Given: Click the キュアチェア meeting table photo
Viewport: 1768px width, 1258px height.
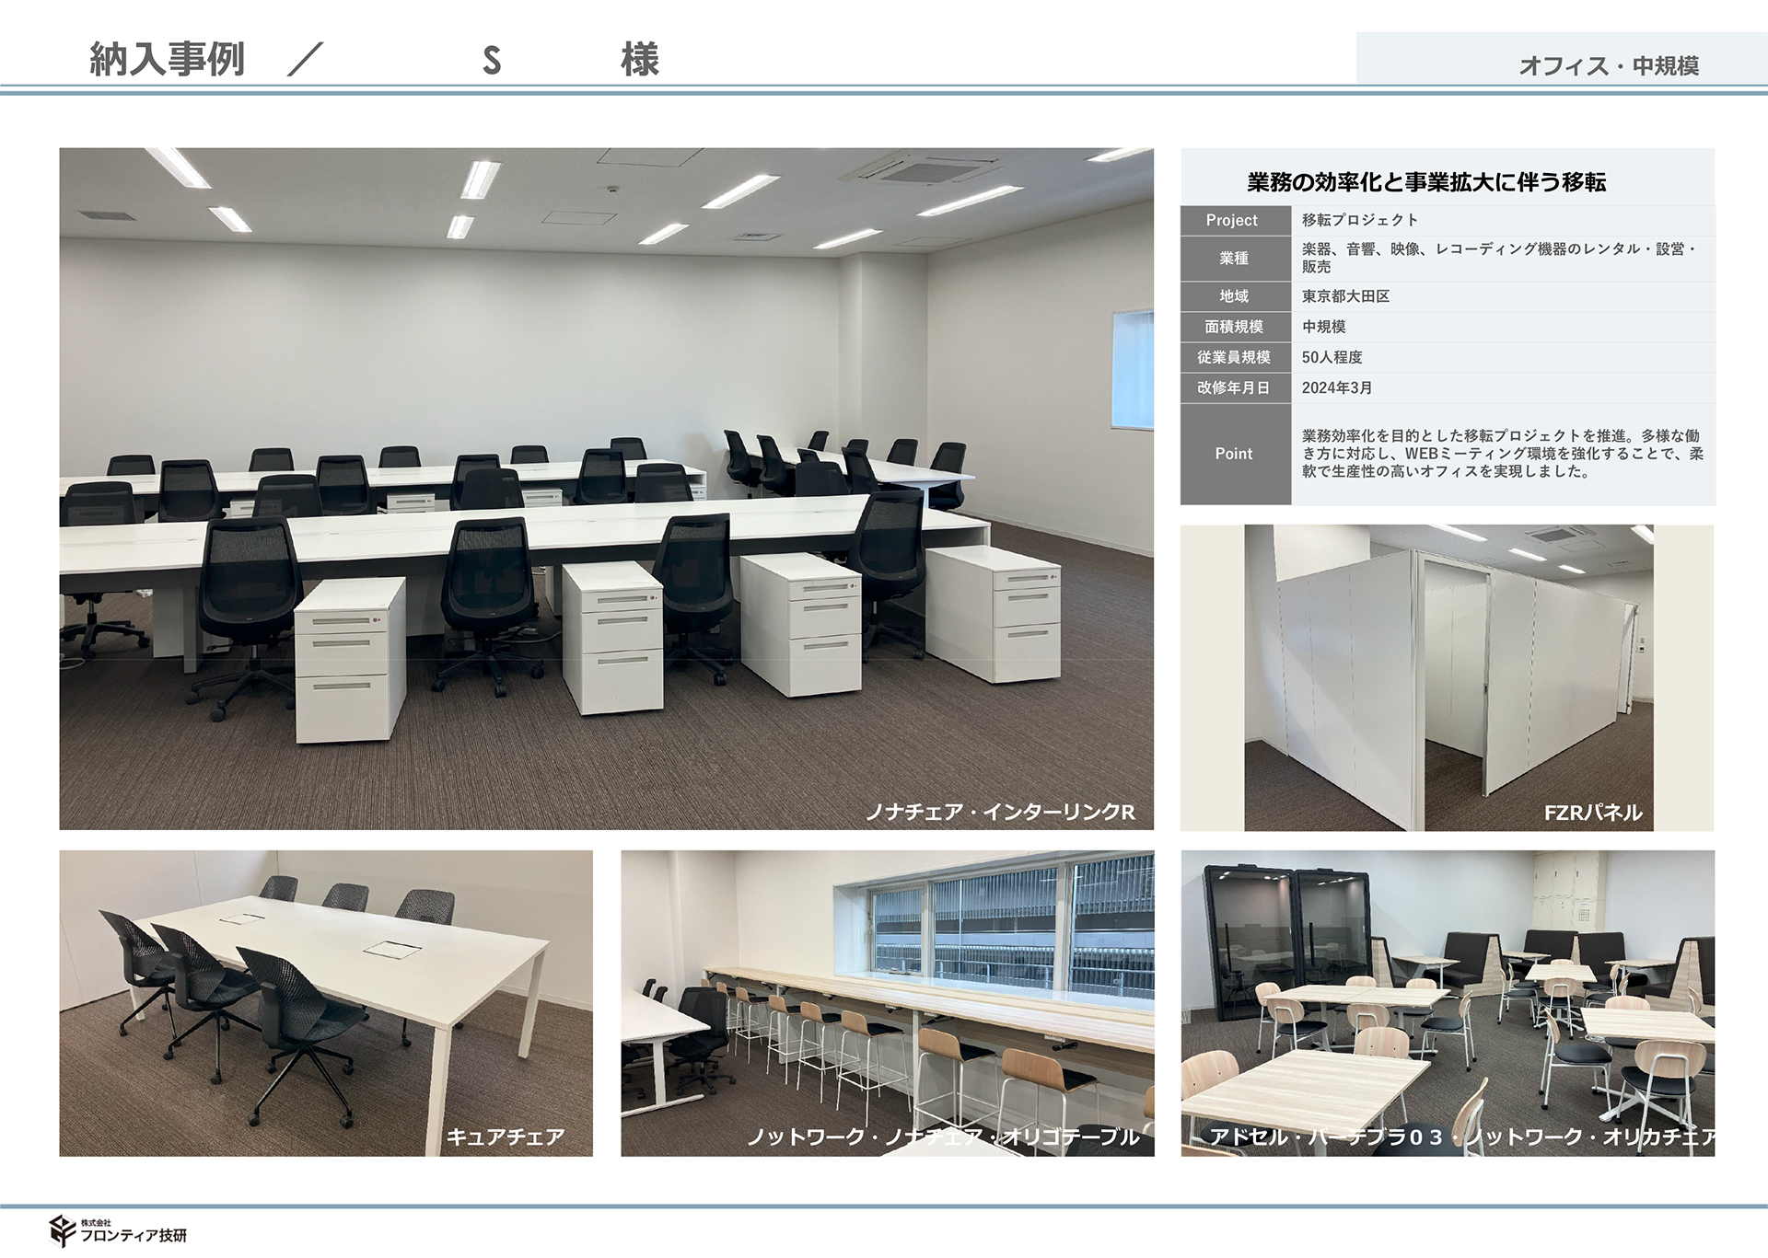Looking at the screenshot, I should [326, 1002].
